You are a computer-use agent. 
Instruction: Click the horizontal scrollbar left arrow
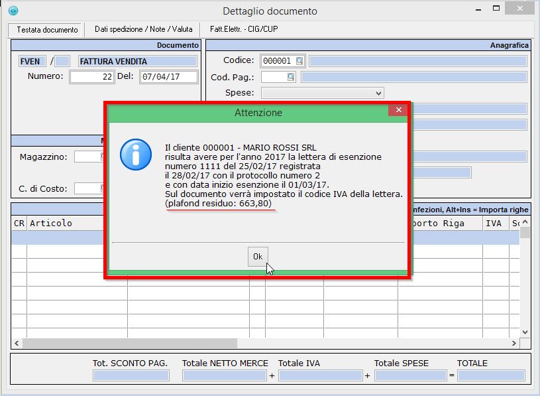pos(17,344)
